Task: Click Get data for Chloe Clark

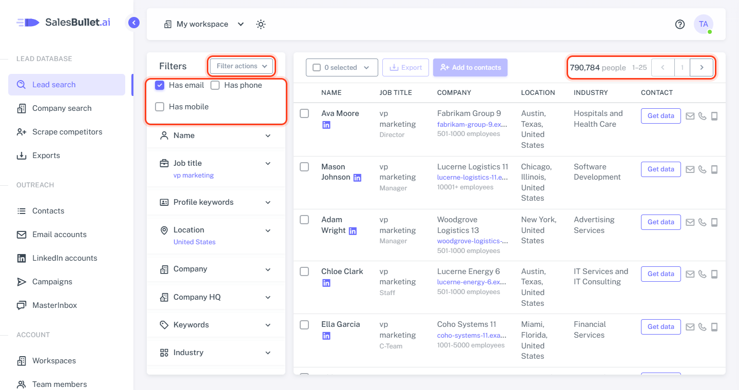Action: point(661,274)
